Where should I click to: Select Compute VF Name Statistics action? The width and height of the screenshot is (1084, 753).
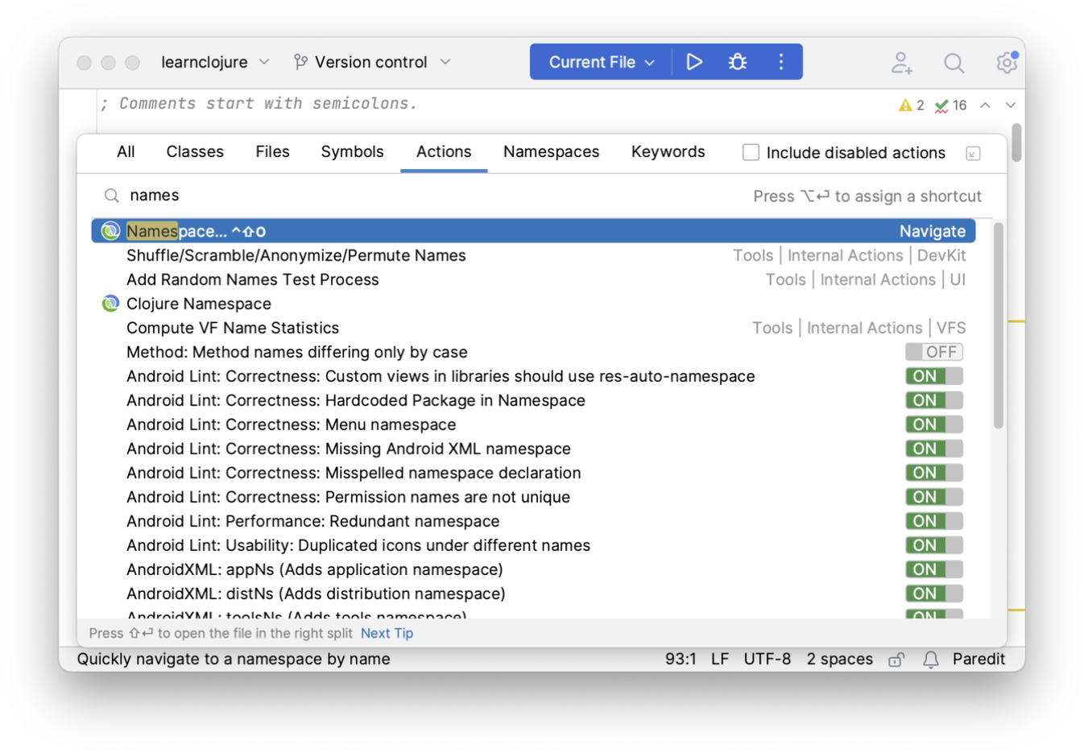533,328
